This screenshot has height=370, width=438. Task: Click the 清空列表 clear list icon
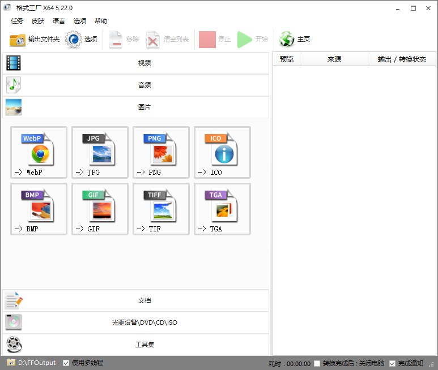(152, 40)
